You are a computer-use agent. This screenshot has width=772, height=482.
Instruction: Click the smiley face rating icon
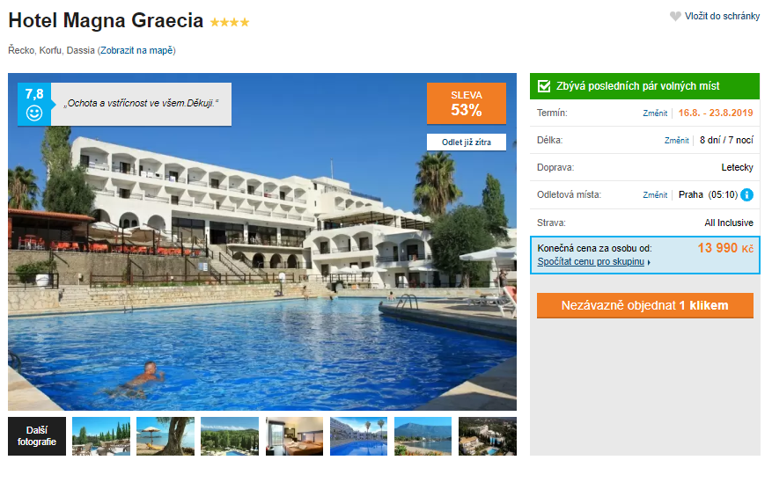coord(34,113)
